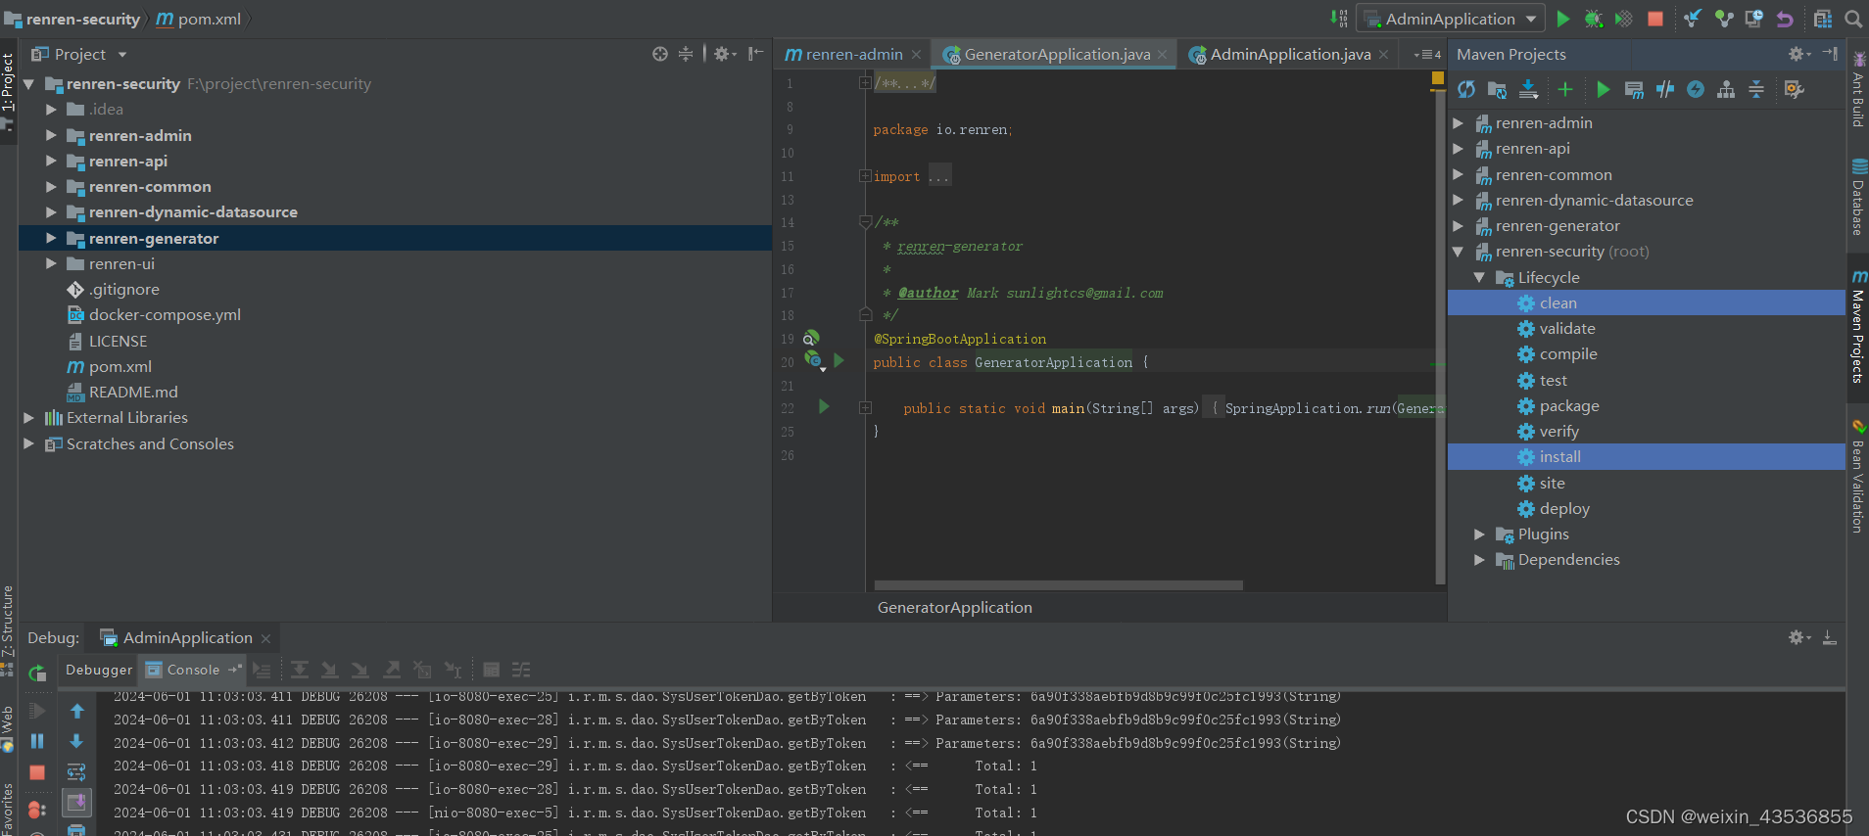Click the up arrow in console
The height and width of the screenshot is (836, 1869).
tap(76, 711)
